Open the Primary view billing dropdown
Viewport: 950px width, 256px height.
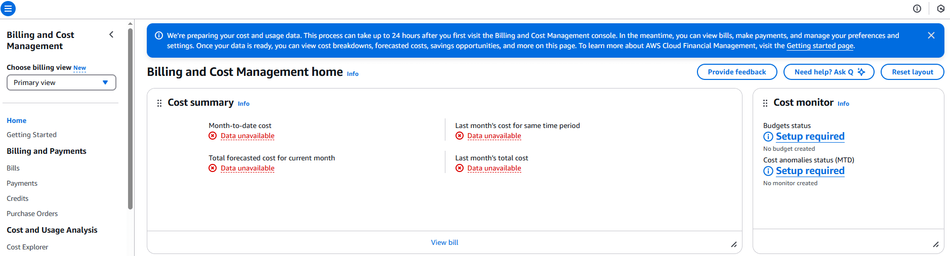61,82
